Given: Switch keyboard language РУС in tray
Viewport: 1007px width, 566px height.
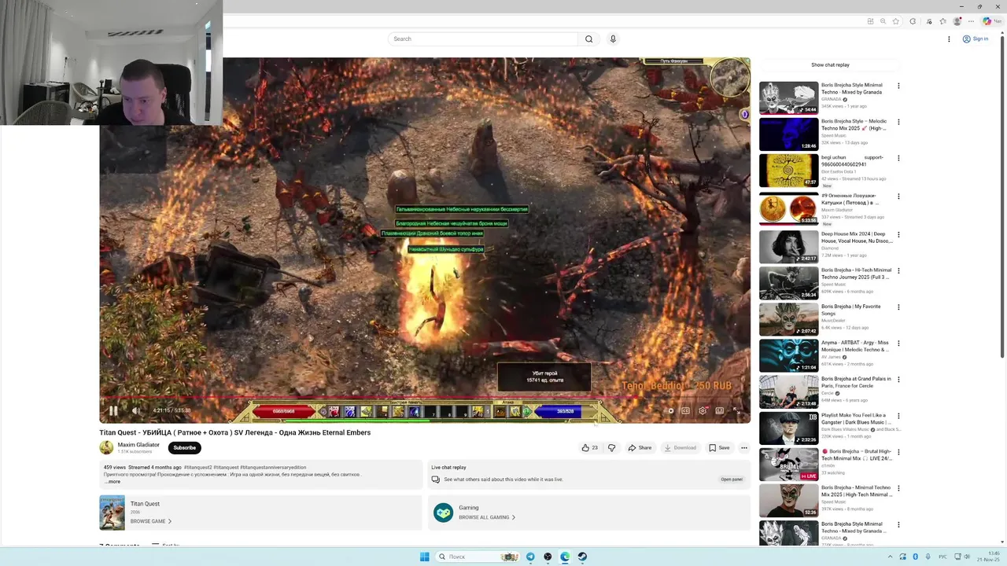Looking at the screenshot, I should pos(942,557).
